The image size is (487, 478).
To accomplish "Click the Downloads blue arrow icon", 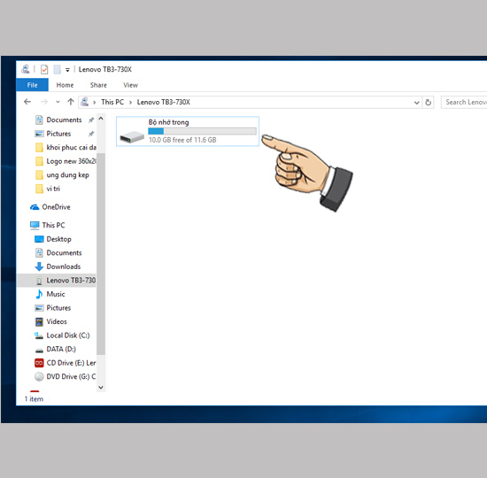I will click(x=39, y=266).
